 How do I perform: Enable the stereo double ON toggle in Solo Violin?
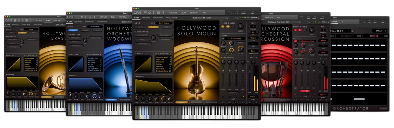pos(228,26)
